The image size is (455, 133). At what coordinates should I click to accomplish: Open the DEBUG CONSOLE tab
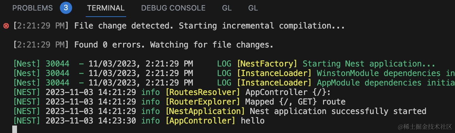pos(173,8)
